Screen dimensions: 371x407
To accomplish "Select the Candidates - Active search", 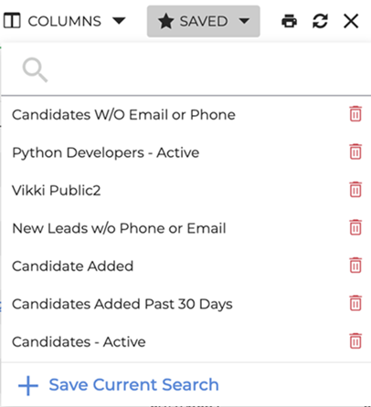I will click(x=79, y=341).
